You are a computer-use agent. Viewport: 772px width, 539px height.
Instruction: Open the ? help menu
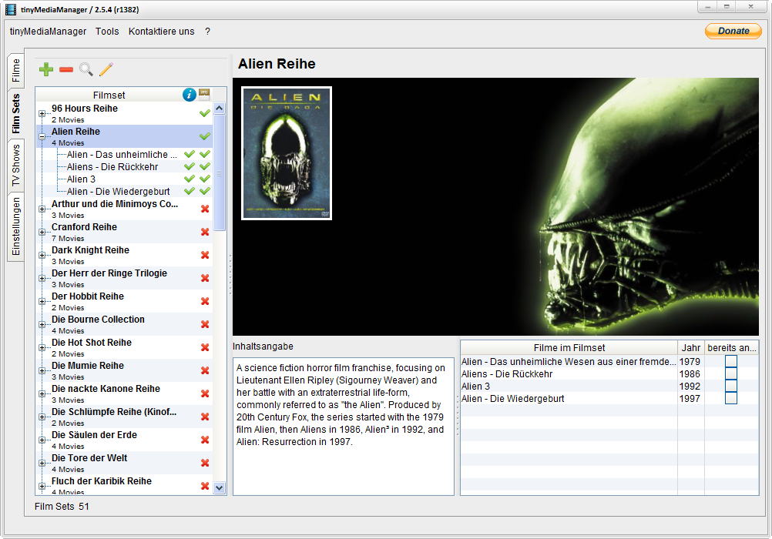point(207,32)
